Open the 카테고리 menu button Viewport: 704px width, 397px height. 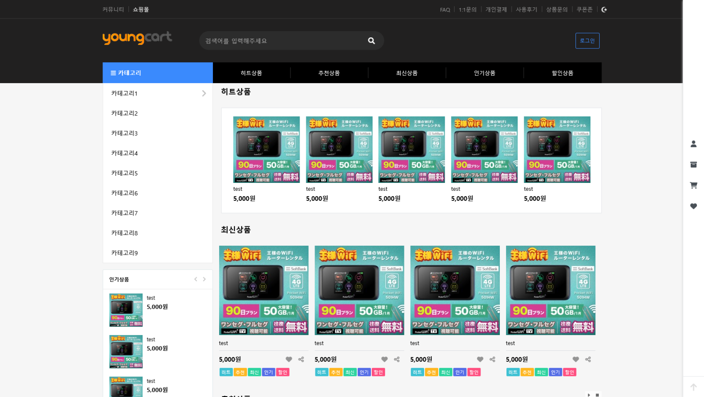tap(158, 73)
